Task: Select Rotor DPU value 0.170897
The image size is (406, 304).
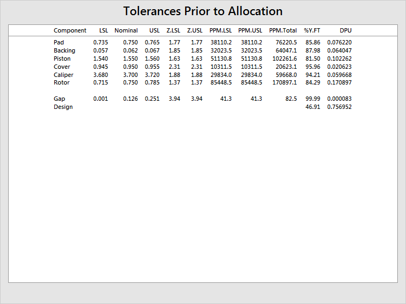Action: click(x=339, y=83)
